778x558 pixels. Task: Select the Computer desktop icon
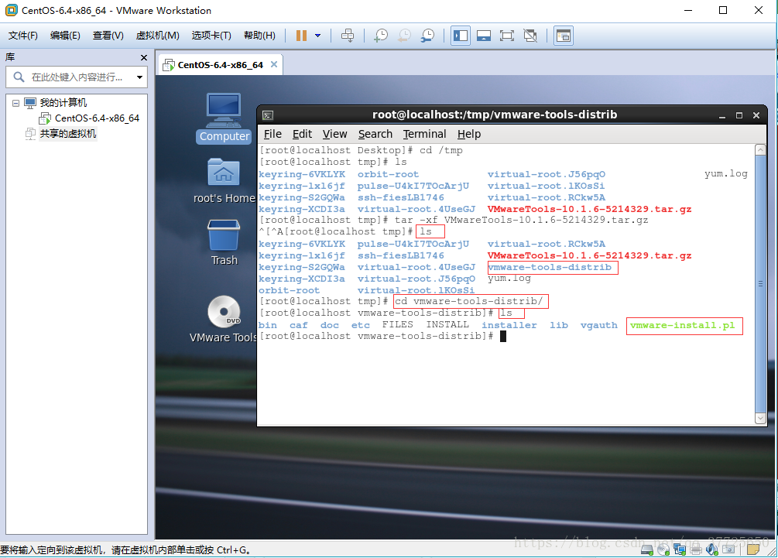[x=224, y=118]
